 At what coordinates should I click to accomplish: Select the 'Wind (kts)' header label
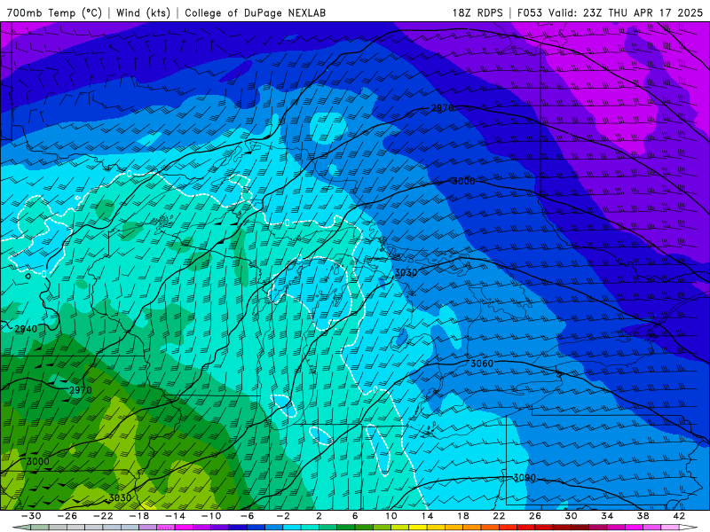coord(143,12)
